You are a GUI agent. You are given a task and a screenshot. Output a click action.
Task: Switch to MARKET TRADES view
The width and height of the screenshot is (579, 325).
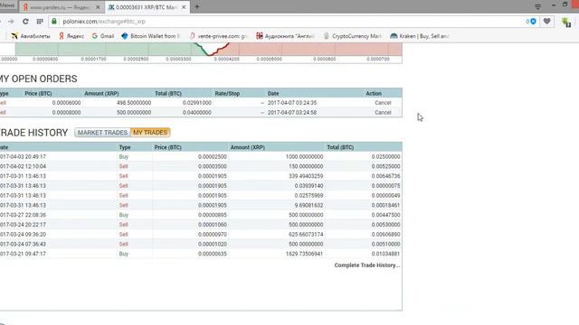click(x=102, y=133)
